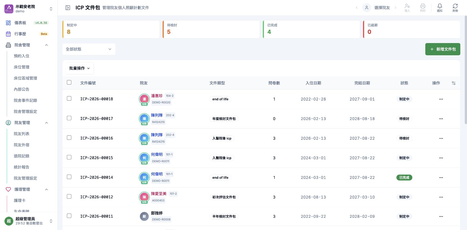
Task: Click the print icon
Action: click(423, 8)
